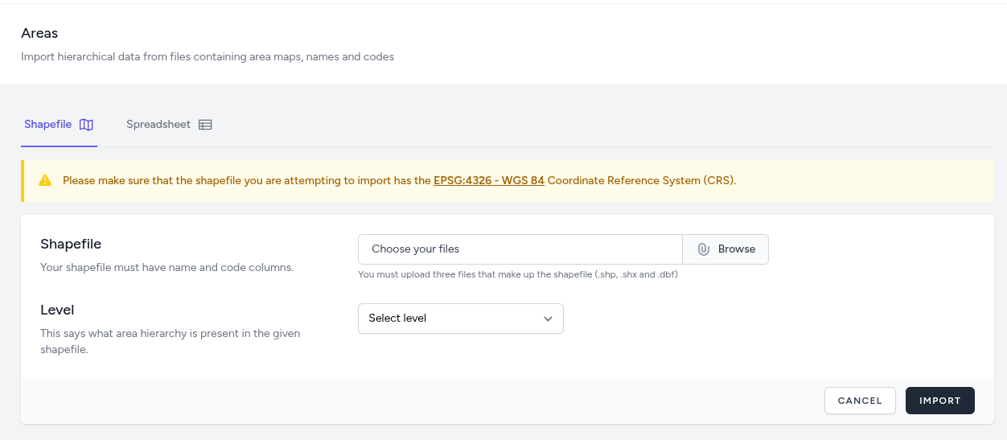Open the EPSG:4326 - WGS 84 link
The image size is (1007, 440).
pos(488,181)
